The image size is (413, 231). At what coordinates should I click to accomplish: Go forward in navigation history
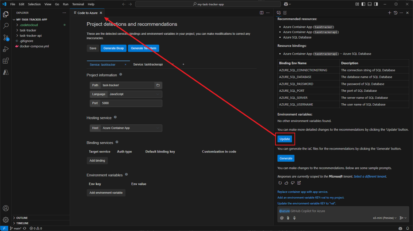coord(130,4)
